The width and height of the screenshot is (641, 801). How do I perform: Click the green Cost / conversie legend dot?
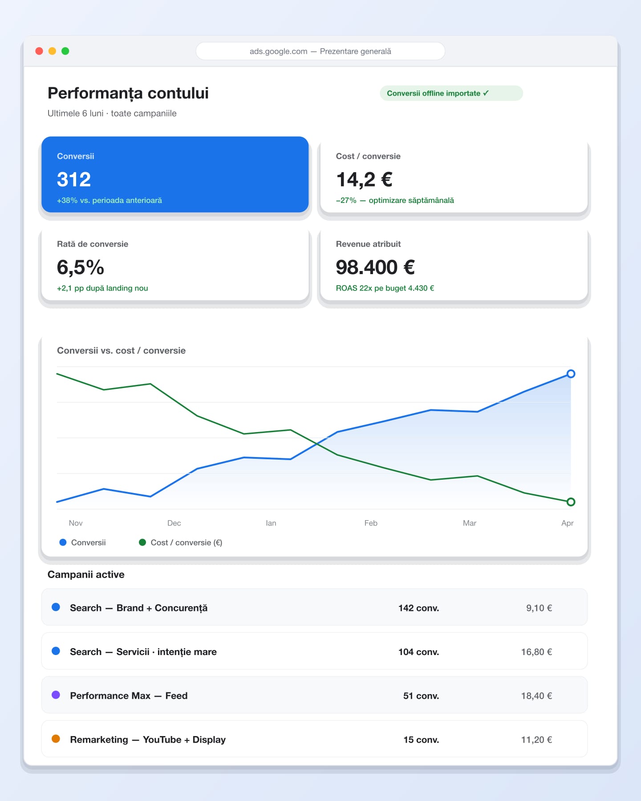click(142, 542)
